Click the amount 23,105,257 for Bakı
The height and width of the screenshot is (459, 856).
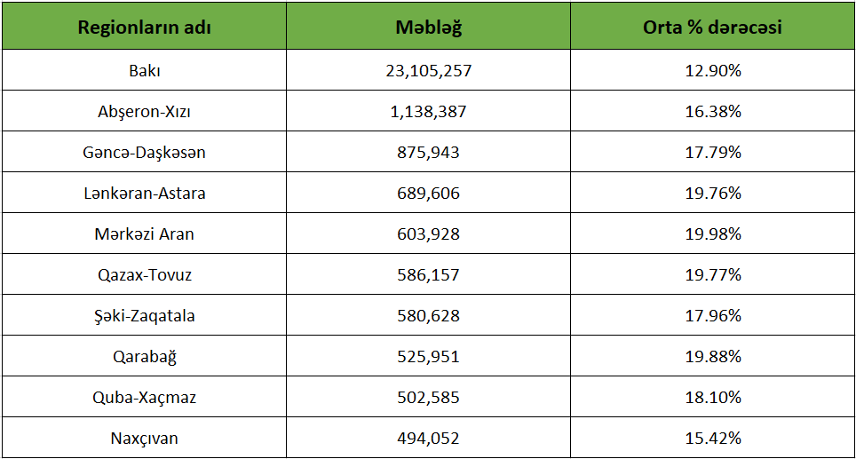[x=428, y=71]
